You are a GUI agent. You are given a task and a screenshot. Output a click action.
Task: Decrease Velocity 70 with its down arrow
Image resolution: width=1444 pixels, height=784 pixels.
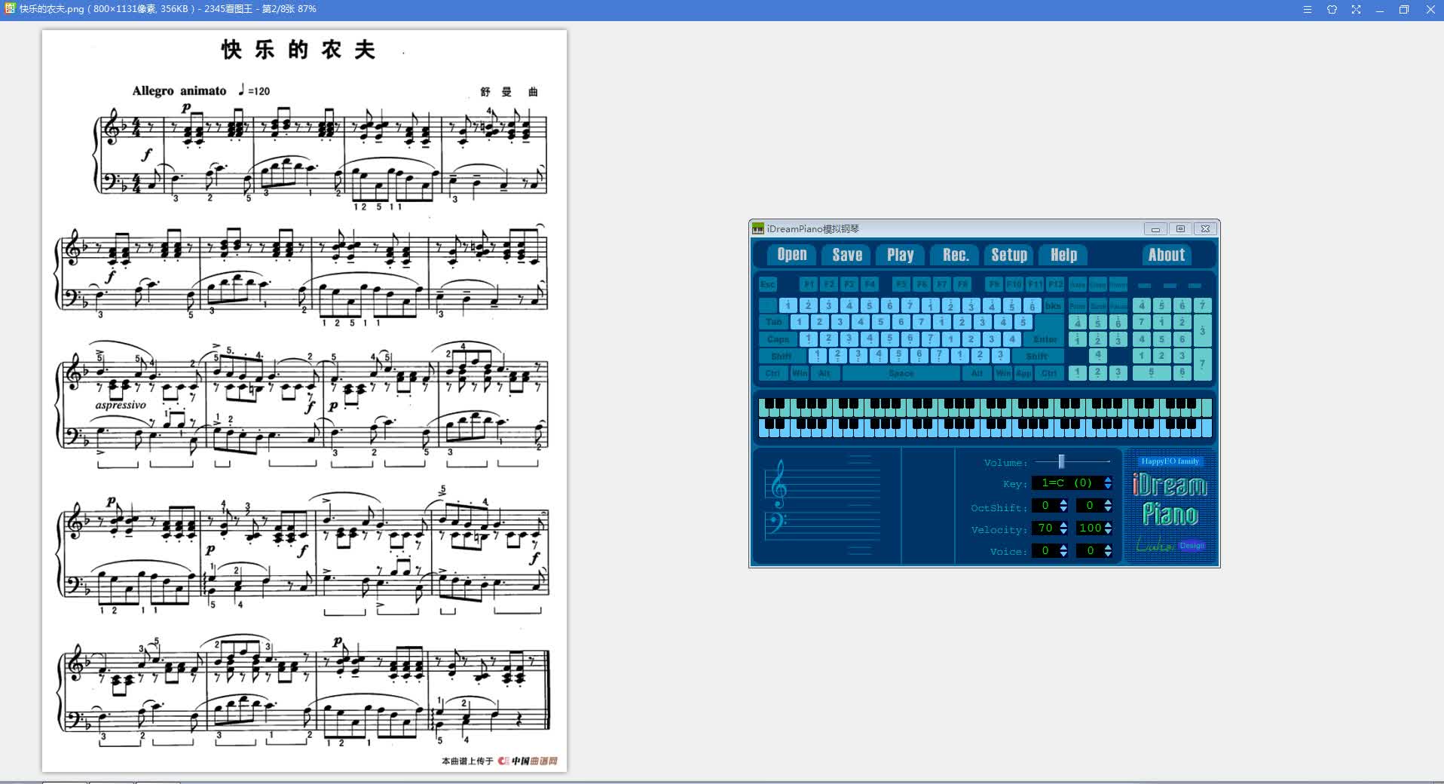[x=1063, y=531]
